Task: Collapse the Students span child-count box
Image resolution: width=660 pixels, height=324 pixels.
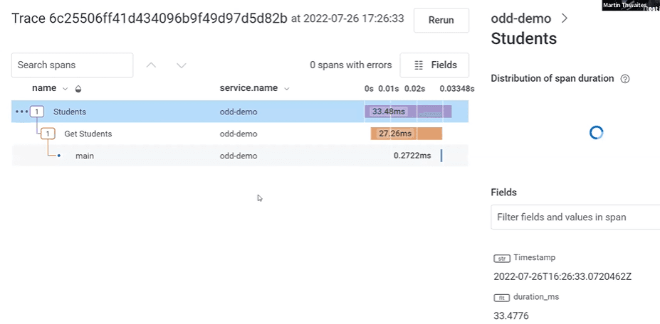Action: (x=38, y=112)
